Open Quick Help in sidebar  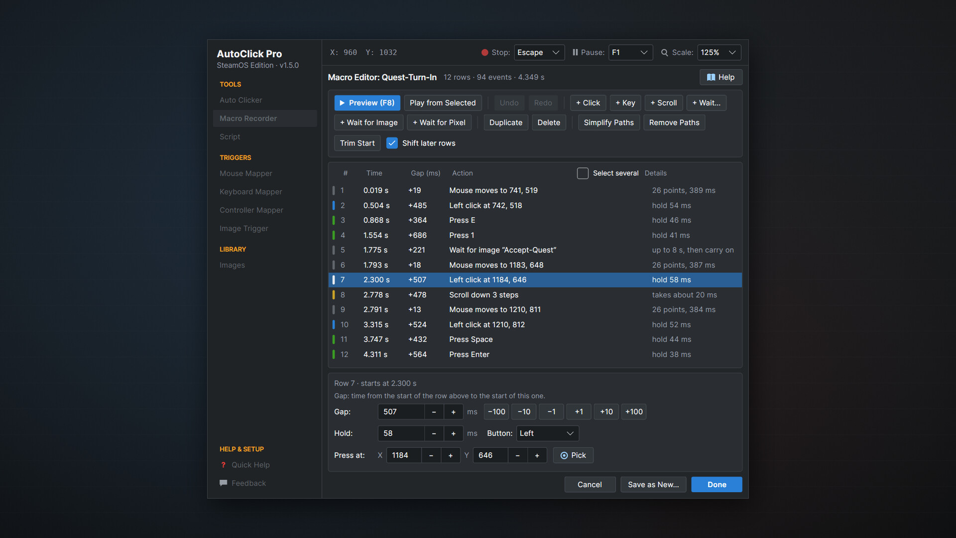250,465
